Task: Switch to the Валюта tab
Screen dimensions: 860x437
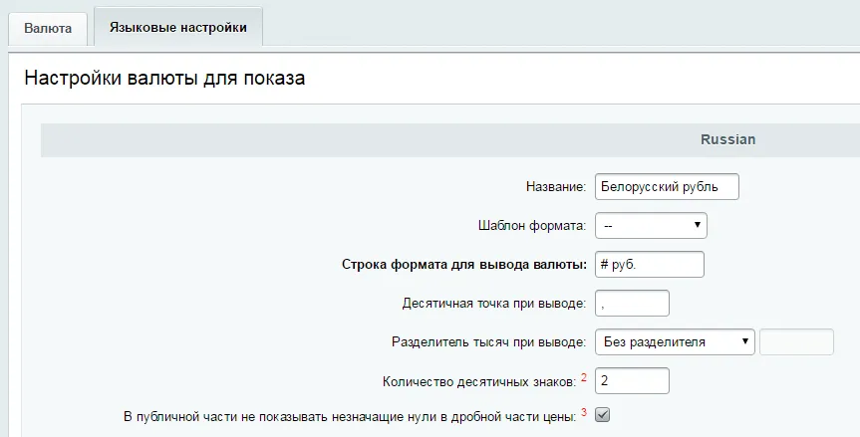Action: click(x=48, y=28)
